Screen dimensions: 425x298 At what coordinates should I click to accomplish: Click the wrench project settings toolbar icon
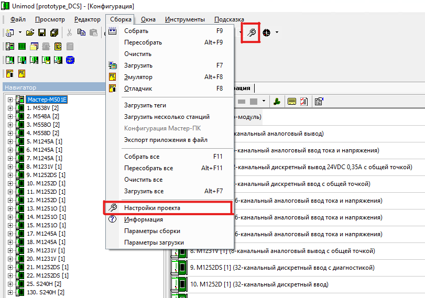[x=252, y=33]
